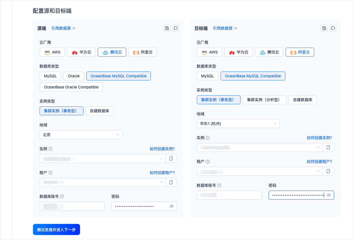Choose MySQL as source database type
Viewport: 354px width, 240px height.
pyautogui.click(x=50, y=76)
